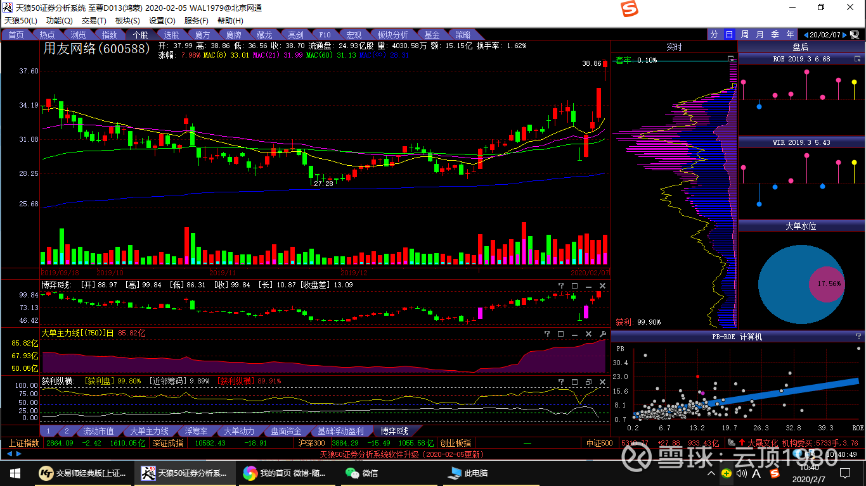Open help for the 博弈K线 indicator panel
Image resolution: width=866 pixels, height=486 pixels.
point(560,285)
